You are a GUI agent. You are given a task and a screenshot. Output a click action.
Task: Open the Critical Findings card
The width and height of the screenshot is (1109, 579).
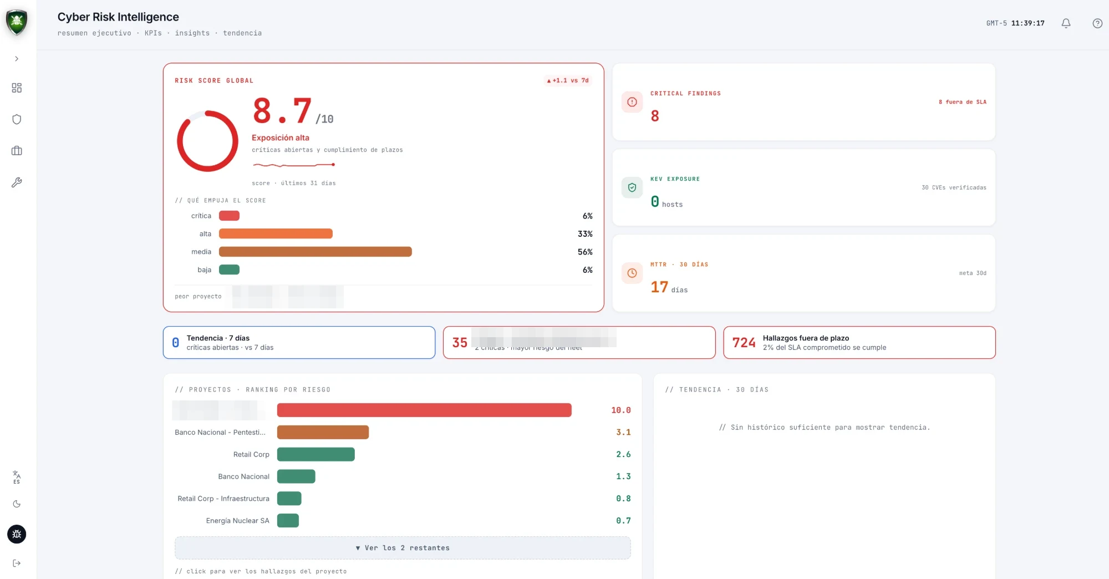click(803, 102)
